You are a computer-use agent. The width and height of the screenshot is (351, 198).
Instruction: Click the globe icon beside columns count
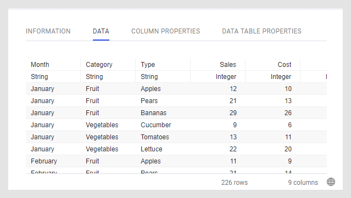point(331,182)
